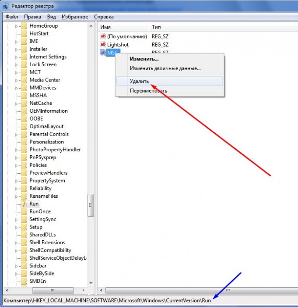Open the Файл menu

pyautogui.click(x=11, y=17)
